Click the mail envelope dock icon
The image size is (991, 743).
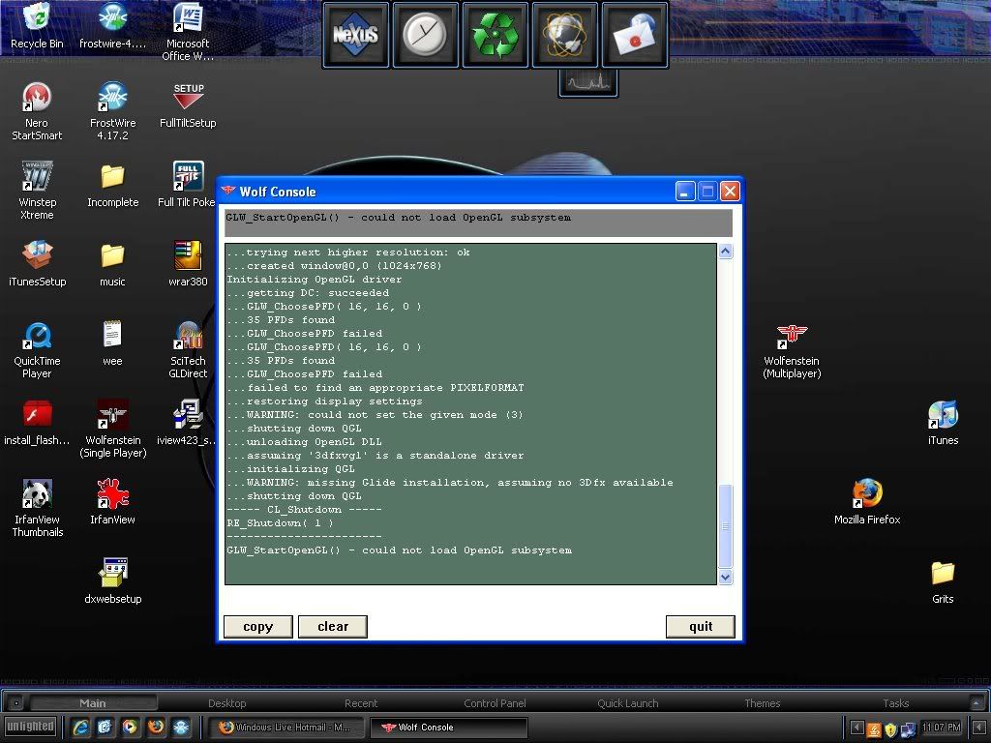(x=635, y=34)
